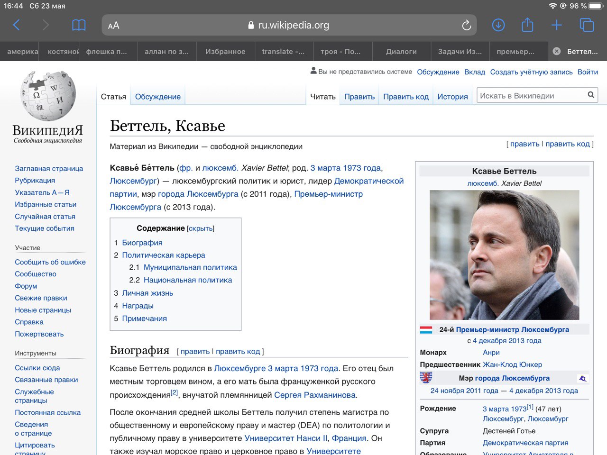The image size is (607, 455).
Task: Open the Обсуждение page tab
Action: point(158,97)
